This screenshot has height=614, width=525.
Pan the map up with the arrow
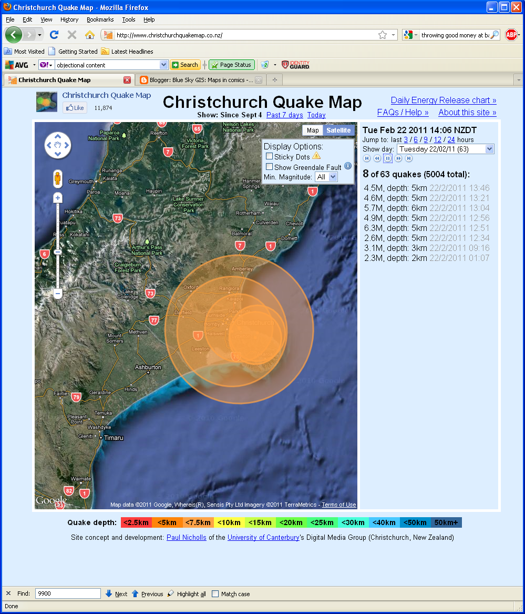pos(57,136)
